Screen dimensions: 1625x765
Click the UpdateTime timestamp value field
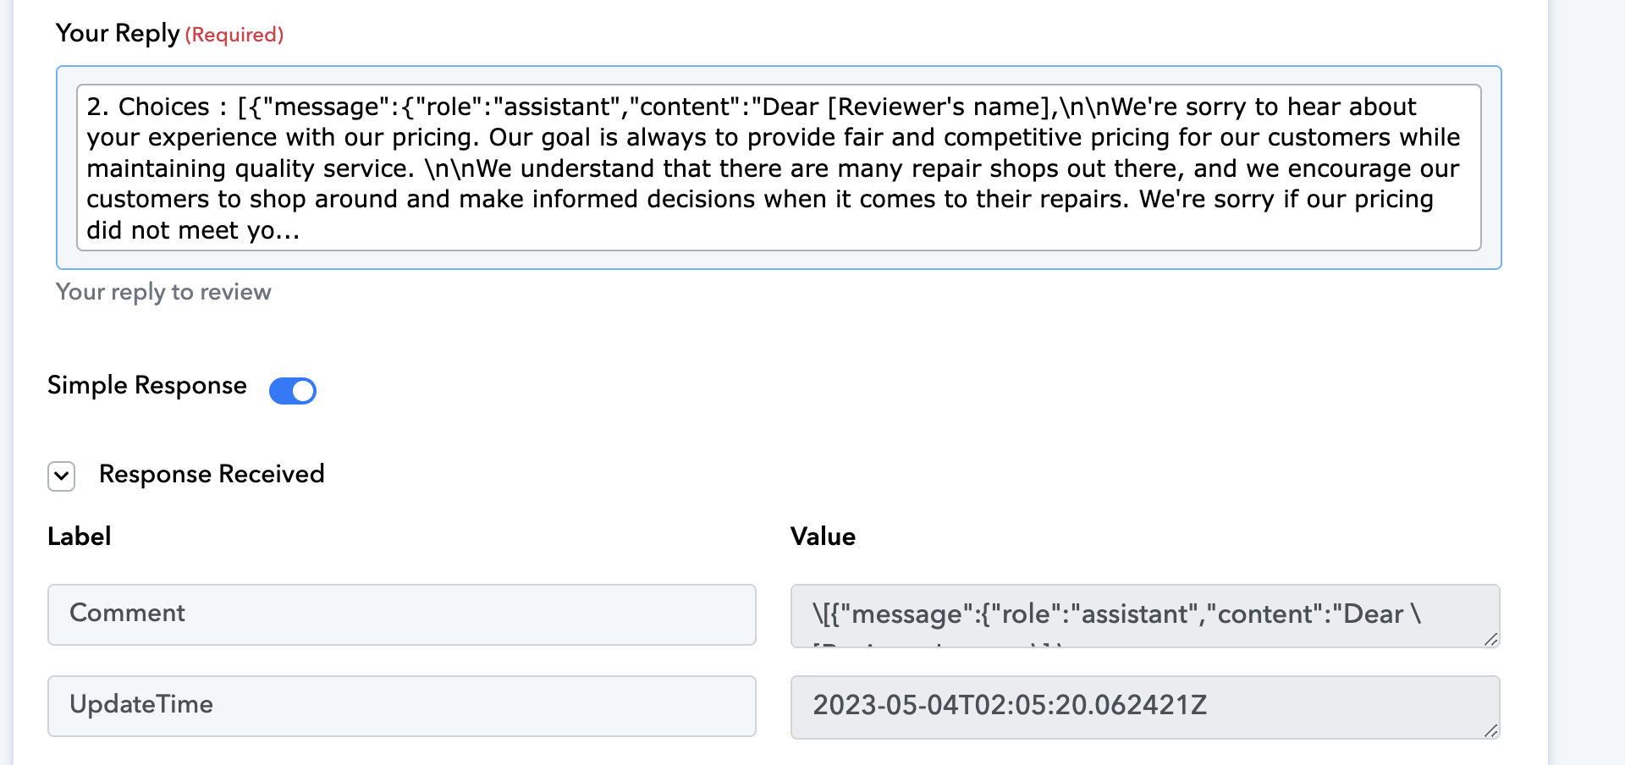click(1145, 707)
